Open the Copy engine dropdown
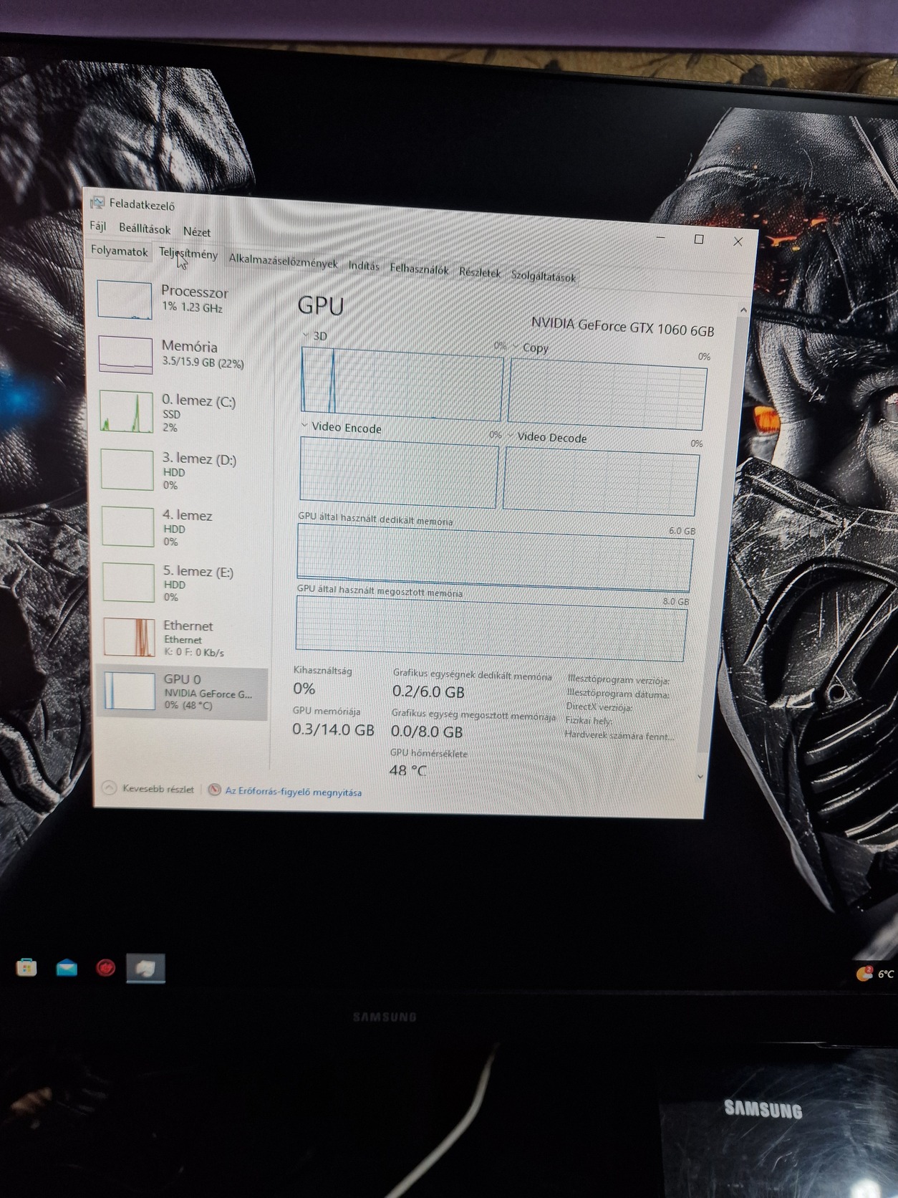This screenshot has width=898, height=1198. [x=516, y=347]
